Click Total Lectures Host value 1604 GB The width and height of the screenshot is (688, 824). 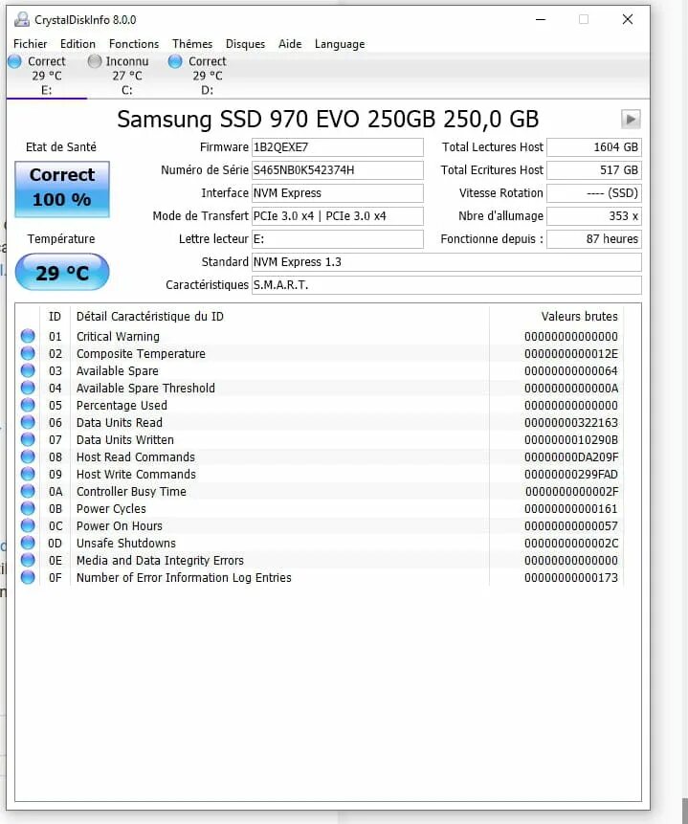click(x=594, y=147)
